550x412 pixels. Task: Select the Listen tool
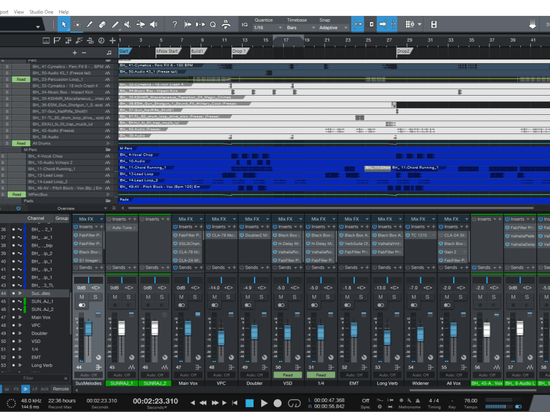(153, 24)
